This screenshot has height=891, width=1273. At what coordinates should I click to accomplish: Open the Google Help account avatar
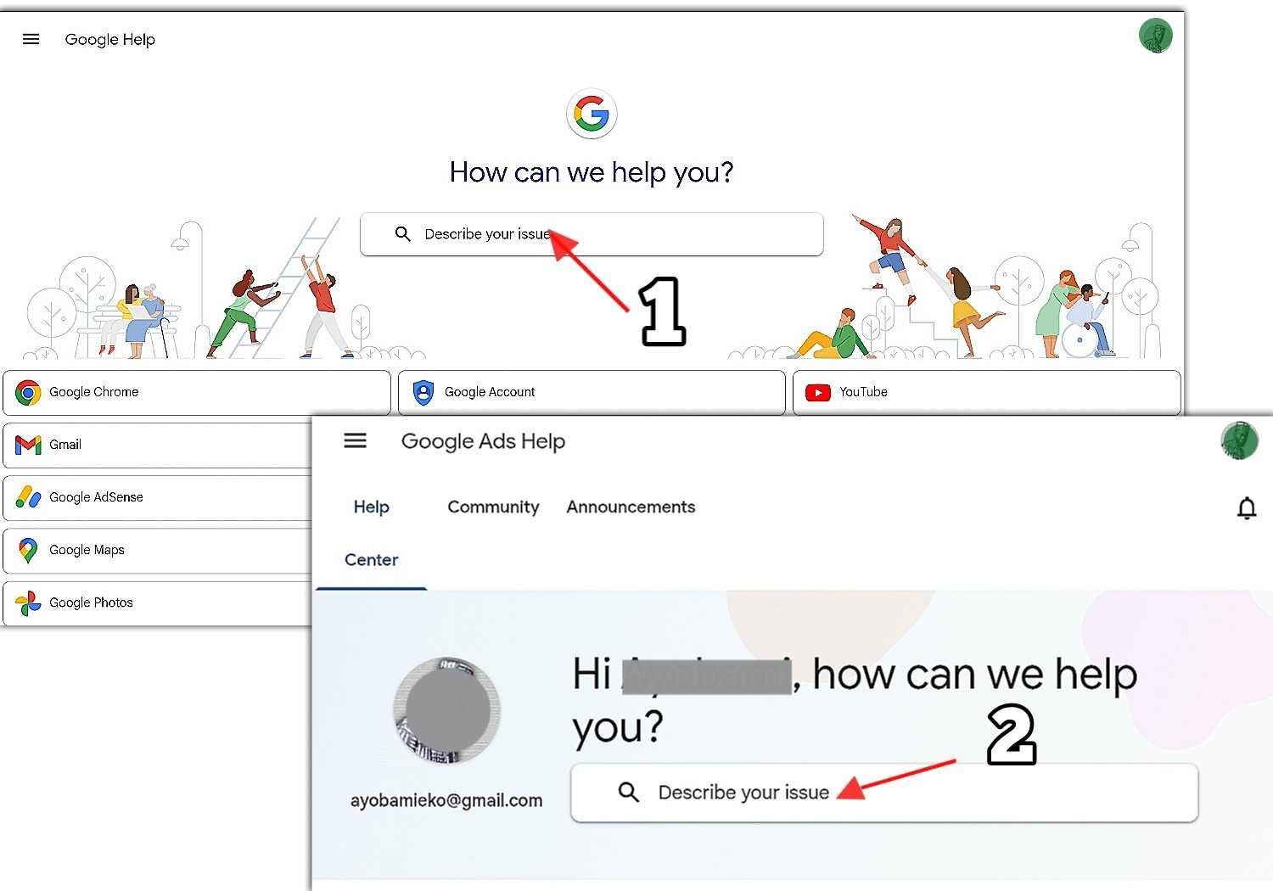tap(1155, 36)
